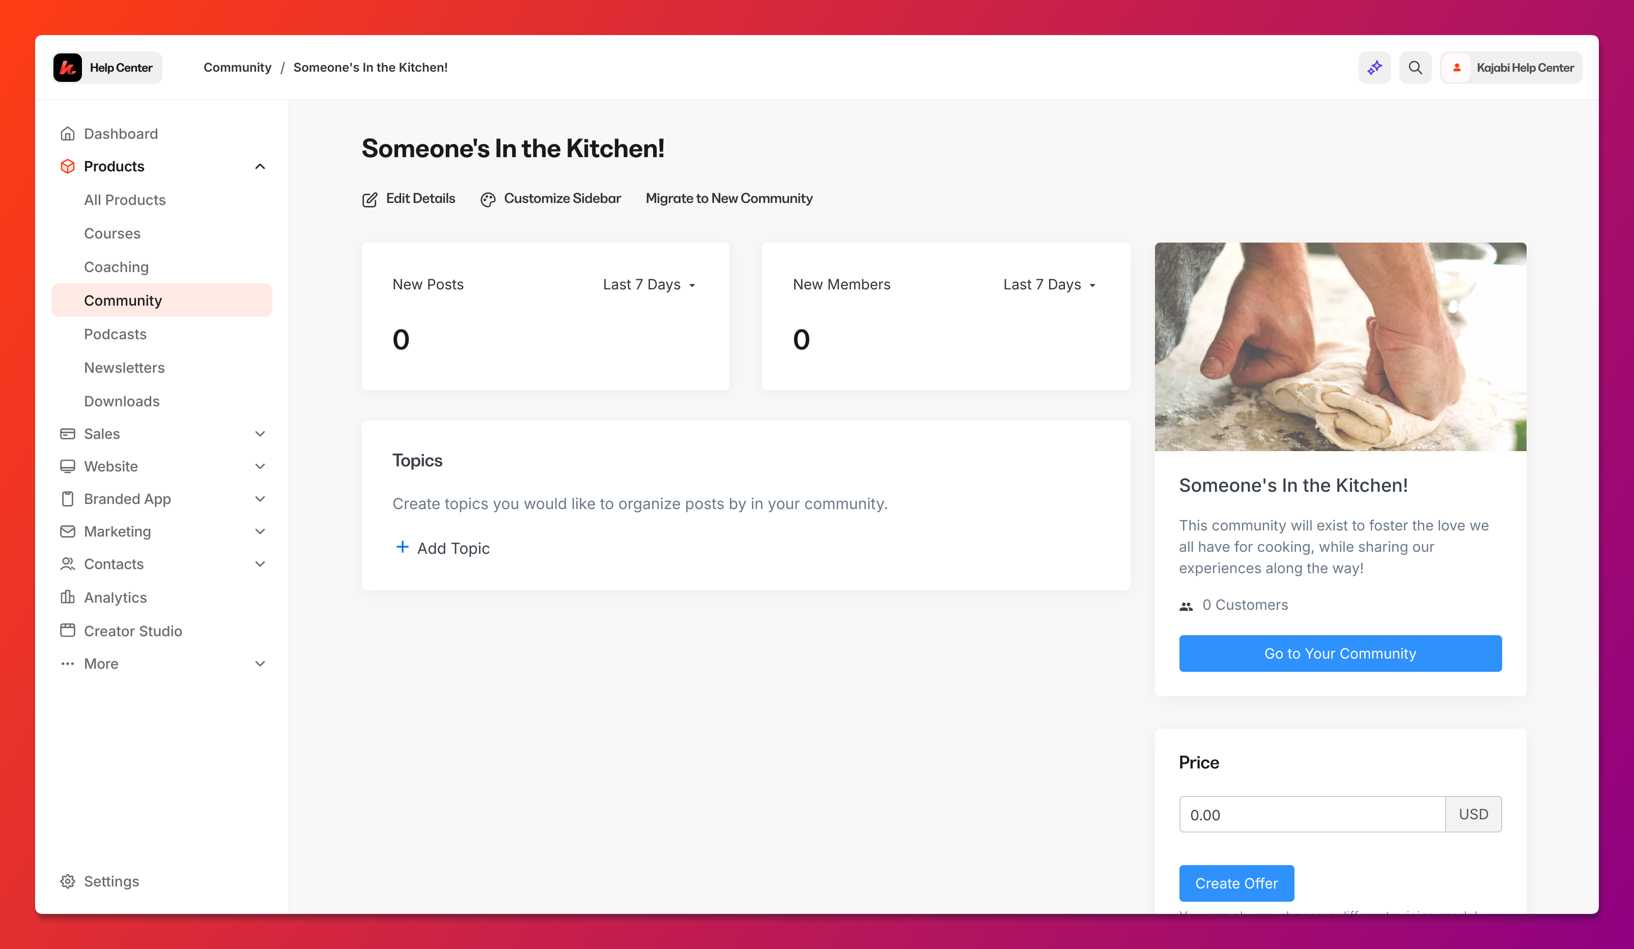Click the Edit Details pencil icon
1634x949 pixels.
tap(370, 199)
